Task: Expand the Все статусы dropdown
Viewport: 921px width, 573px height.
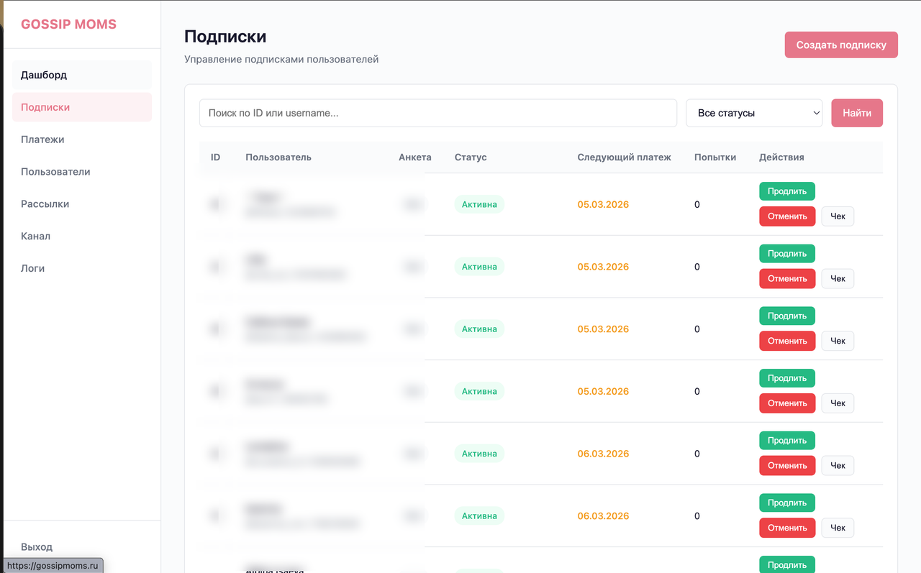Action: click(754, 113)
